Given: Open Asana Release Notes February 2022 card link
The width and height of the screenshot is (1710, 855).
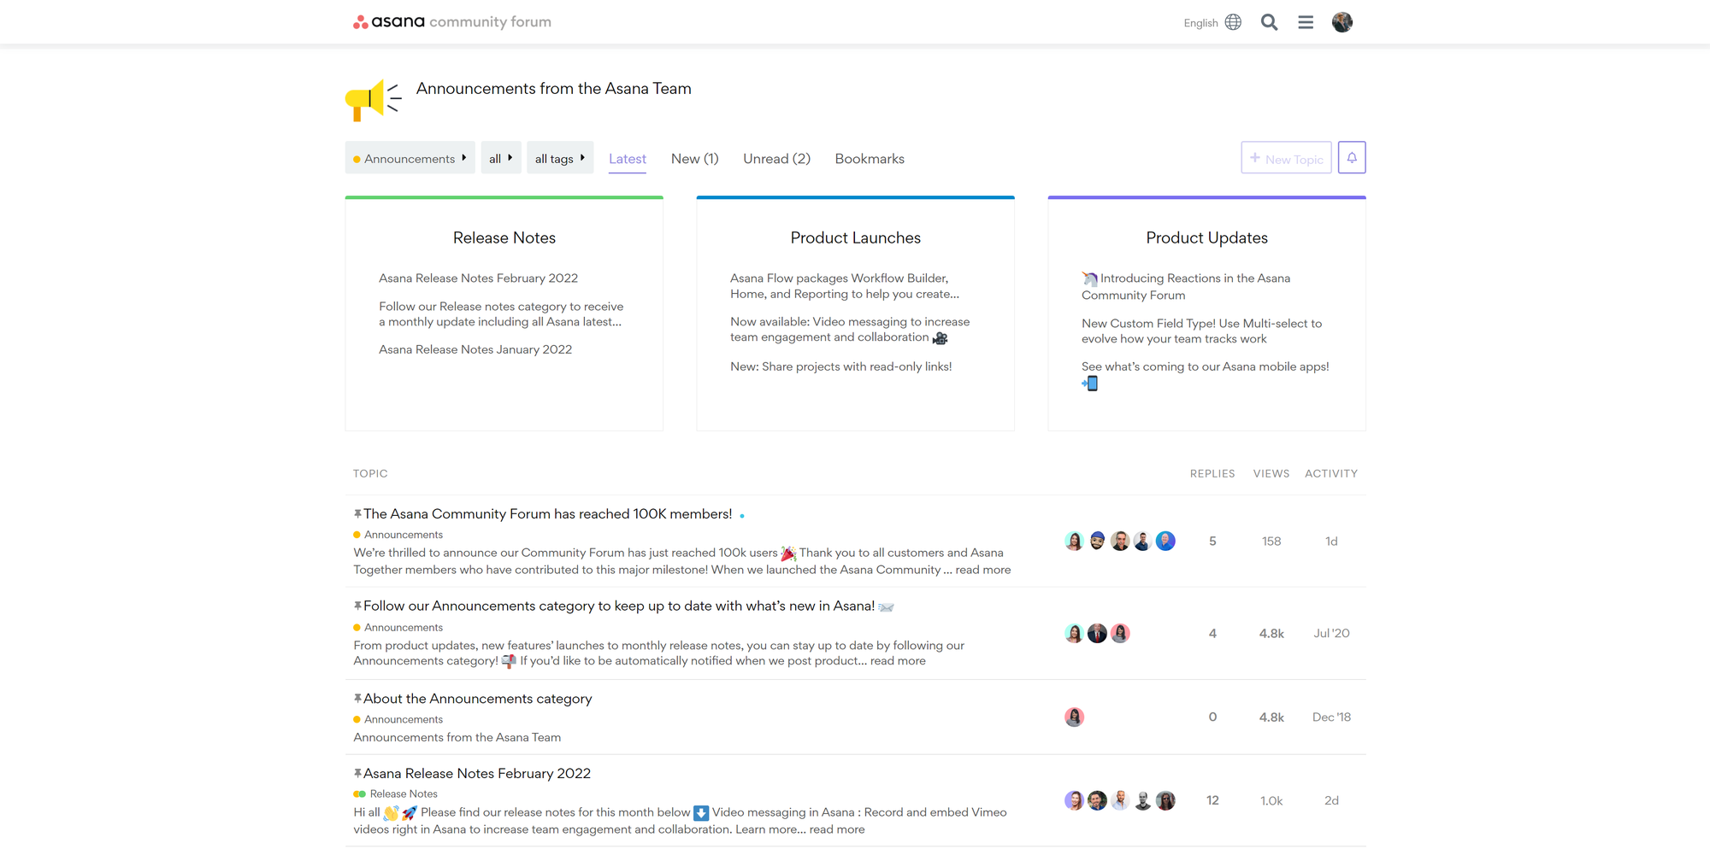Looking at the screenshot, I should click(478, 278).
